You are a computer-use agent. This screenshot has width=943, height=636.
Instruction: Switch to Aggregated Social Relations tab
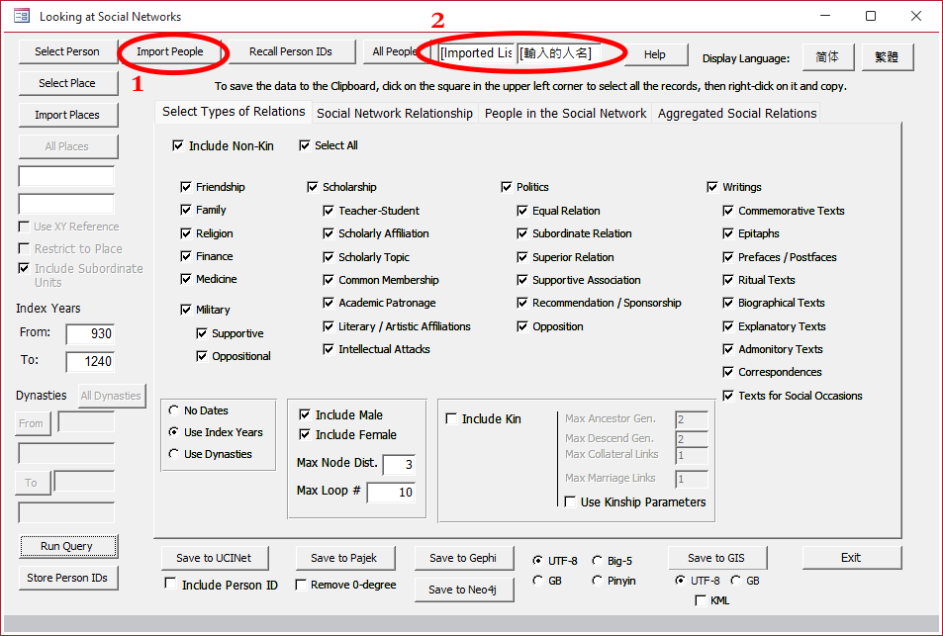[737, 113]
